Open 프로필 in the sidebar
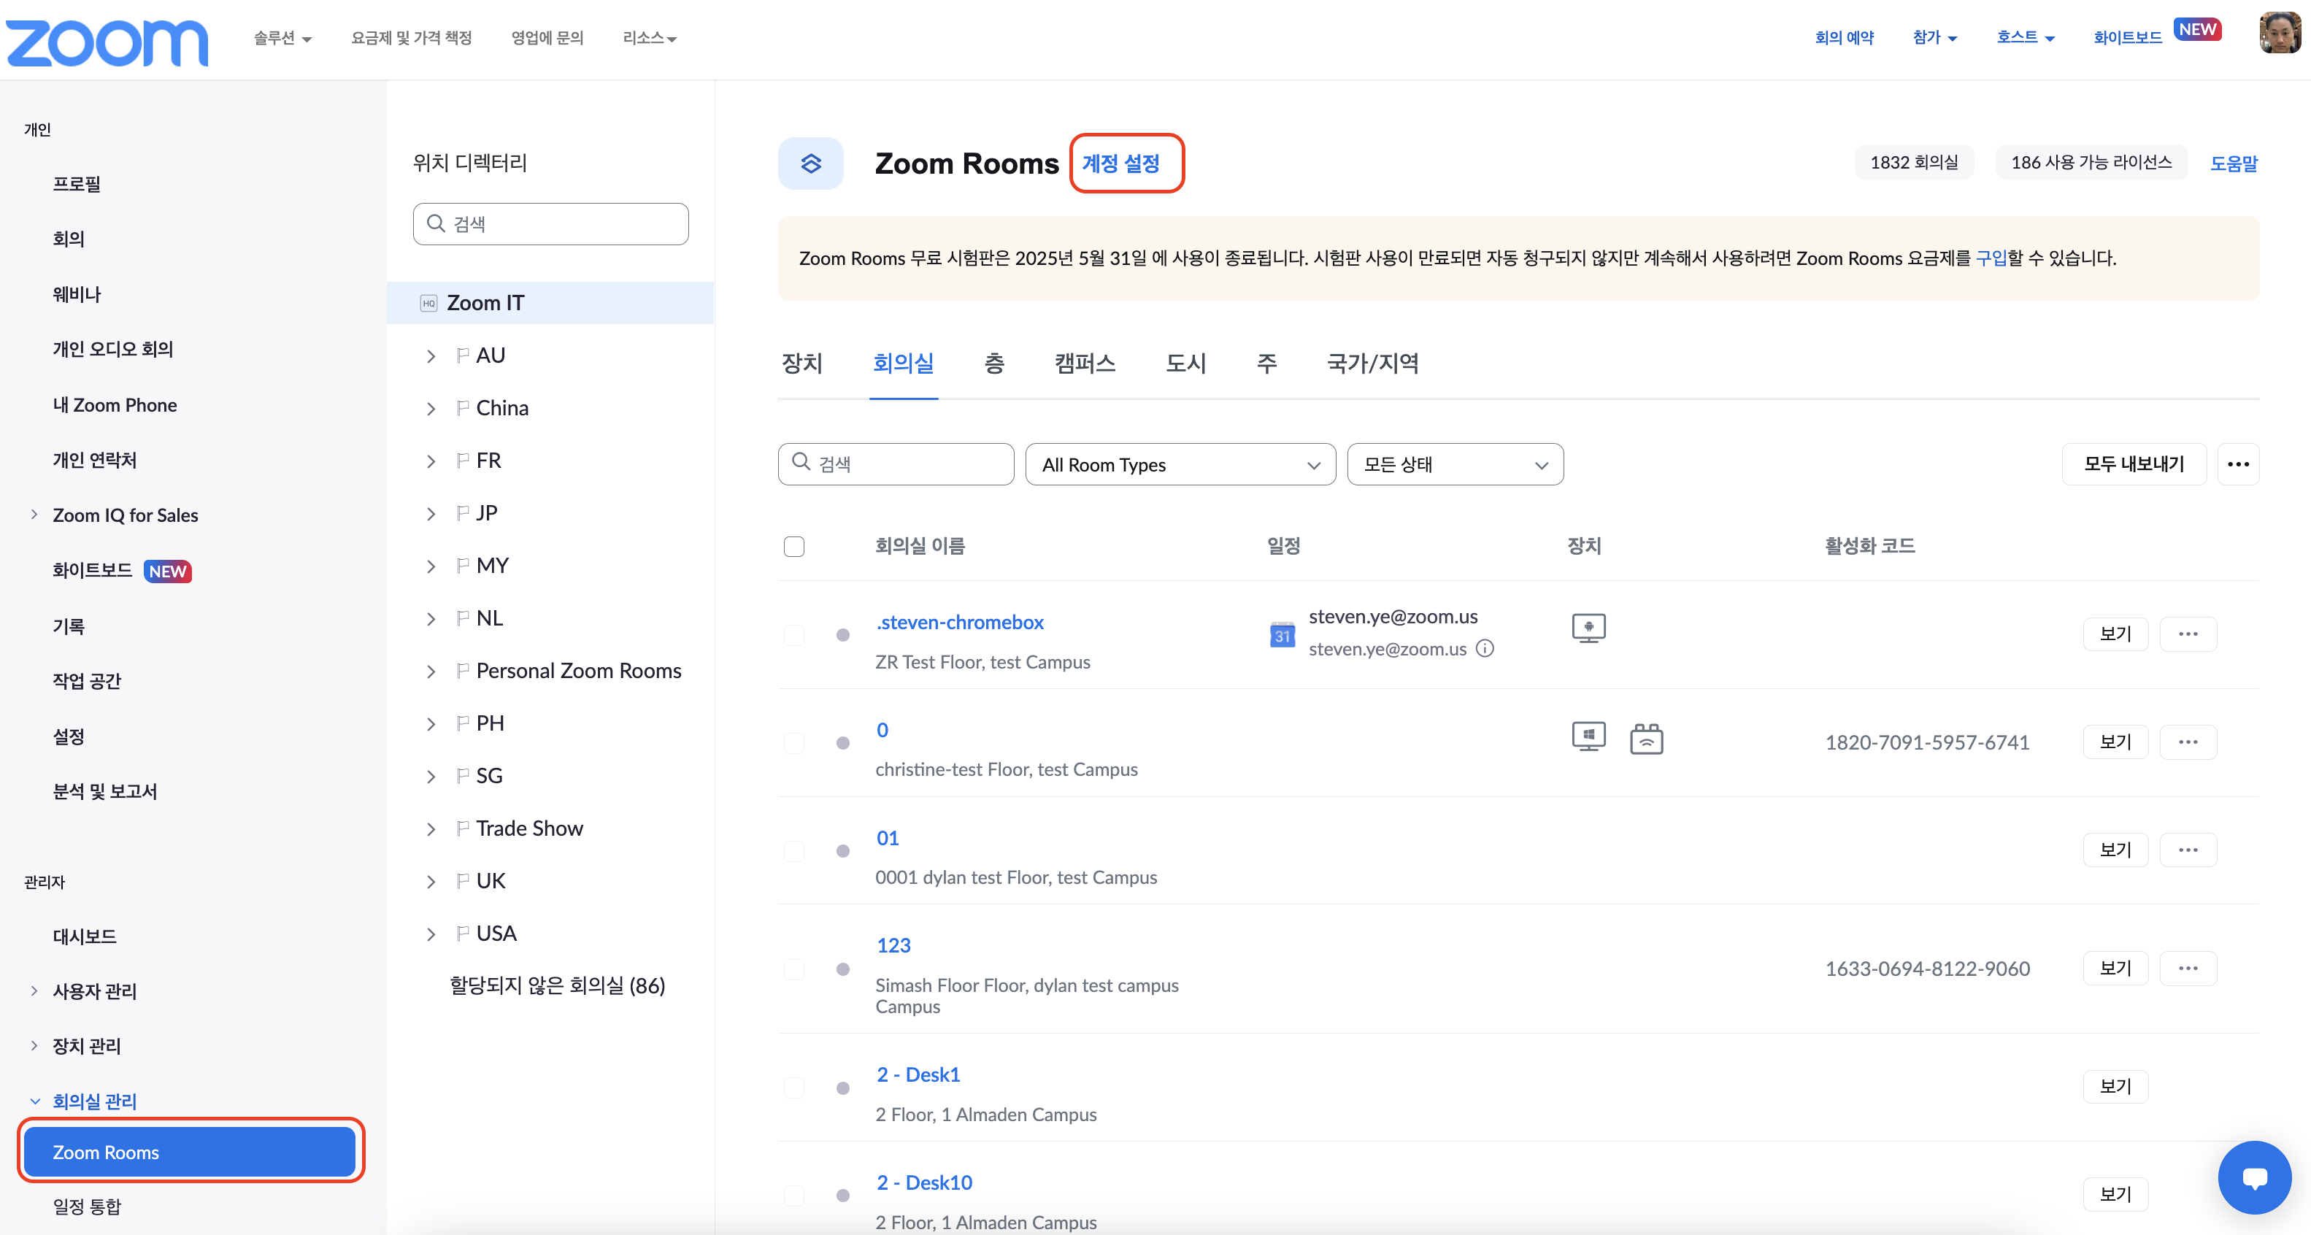The width and height of the screenshot is (2311, 1235). [x=76, y=184]
